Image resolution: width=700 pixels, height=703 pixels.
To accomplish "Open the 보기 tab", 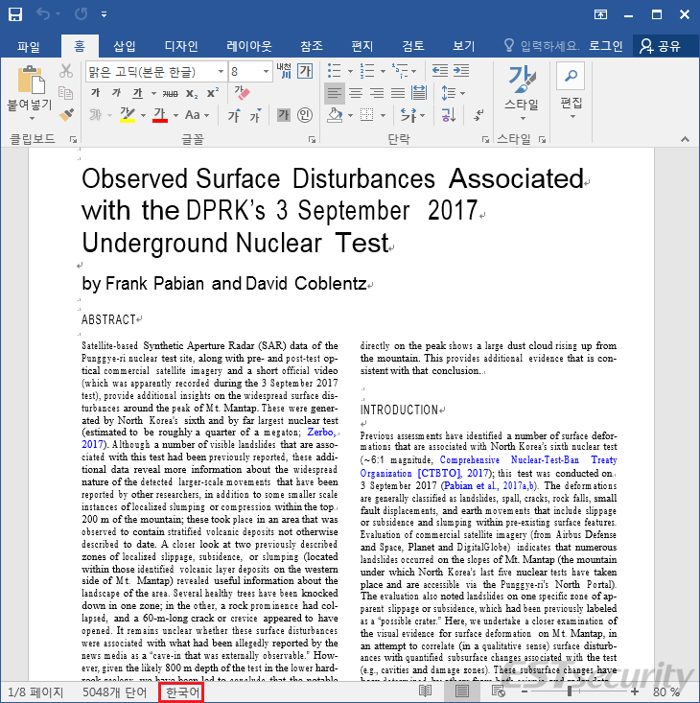I will pos(463,46).
